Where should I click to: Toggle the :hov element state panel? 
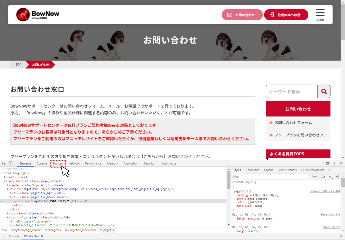pos(313,176)
